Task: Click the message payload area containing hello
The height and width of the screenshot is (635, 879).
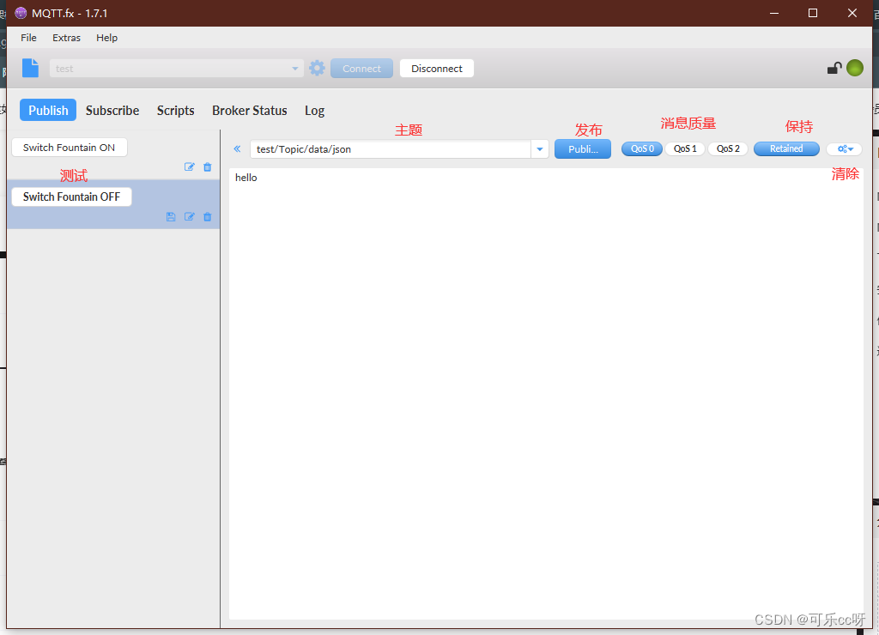Action: click(546, 393)
